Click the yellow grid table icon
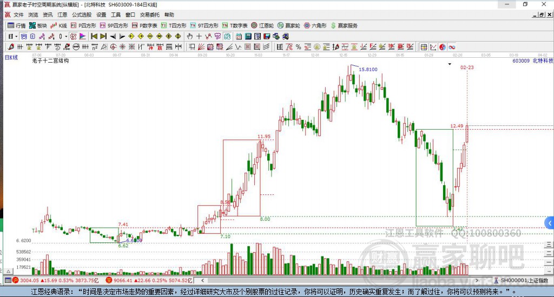This screenshot has width=554, height=297. 424,47
